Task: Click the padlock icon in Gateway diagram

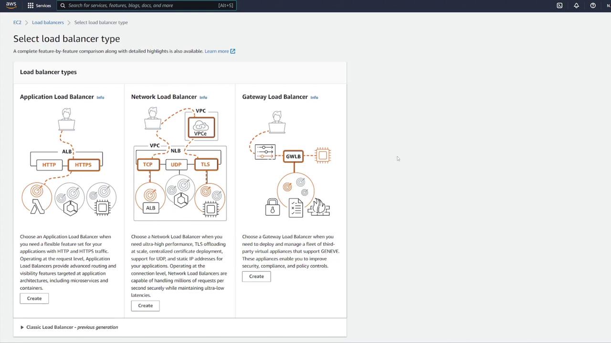Action: pos(273,207)
